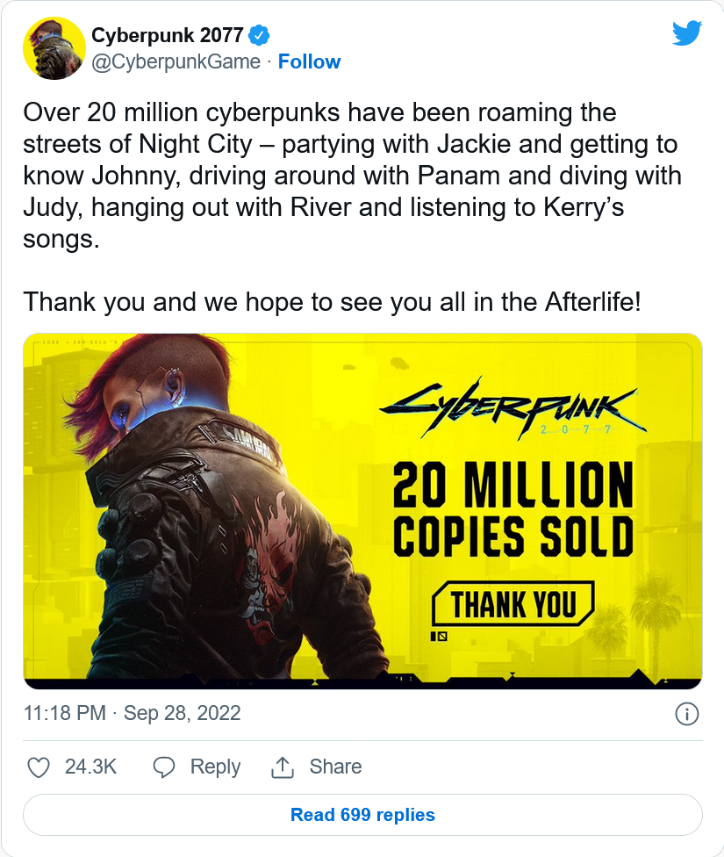Open the Read 699 replies button
The width and height of the screenshot is (724, 857).
pyautogui.click(x=362, y=814)
